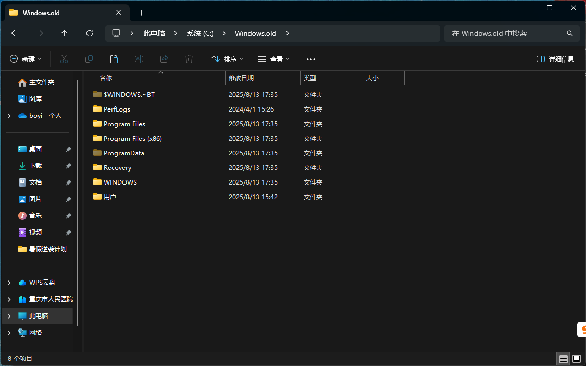This screenshot has height=366, width=586.
Task: Expand the 网络 tree node
Action: click(9, 332)
